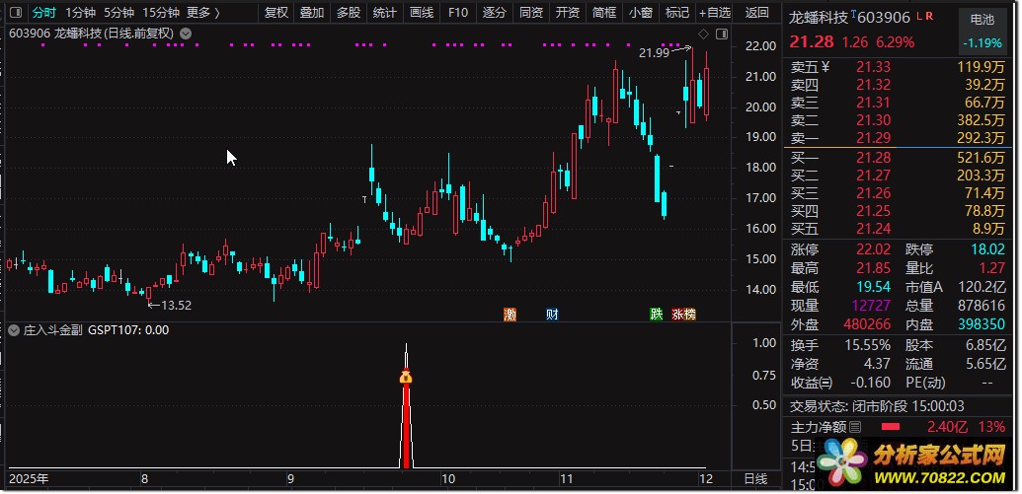Select the 15分钟 period
1022x494 pixels.
pos(160,13)
